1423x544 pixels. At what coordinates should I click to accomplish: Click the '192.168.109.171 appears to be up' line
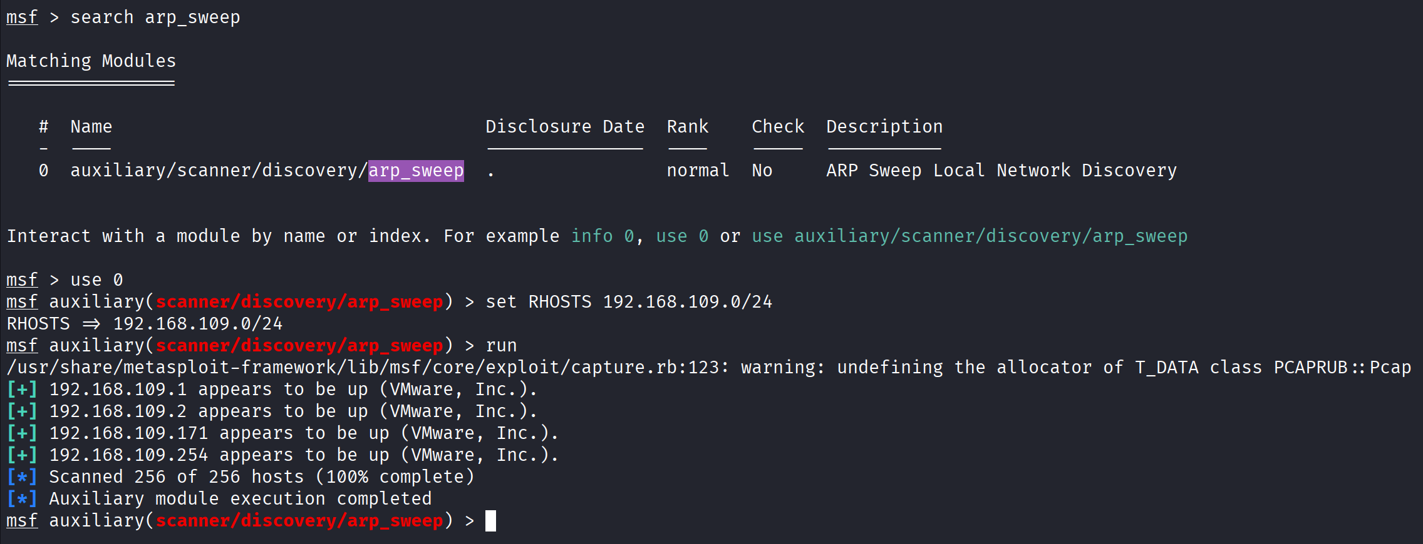pos(282,433)
